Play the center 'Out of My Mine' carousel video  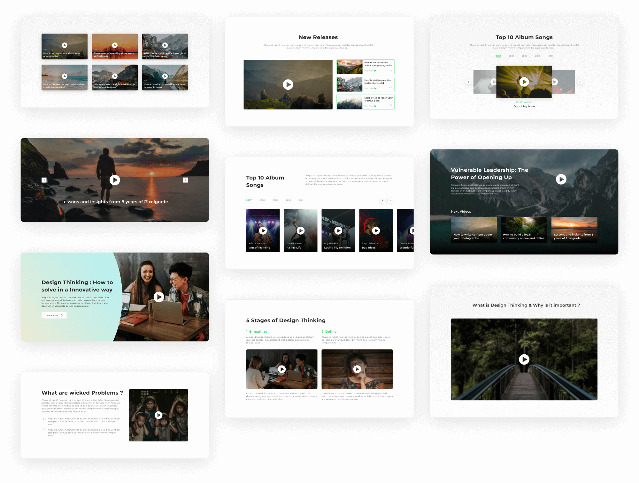pos(524,82)
